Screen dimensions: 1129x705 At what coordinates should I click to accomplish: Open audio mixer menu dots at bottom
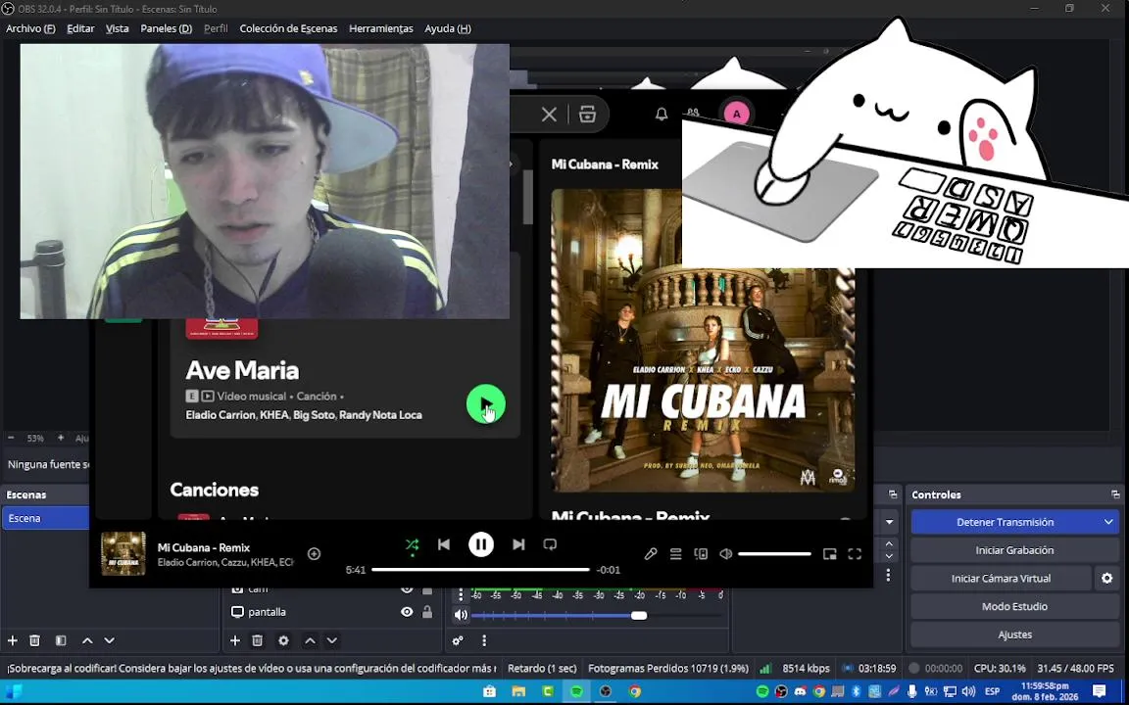tap(484, 640)
